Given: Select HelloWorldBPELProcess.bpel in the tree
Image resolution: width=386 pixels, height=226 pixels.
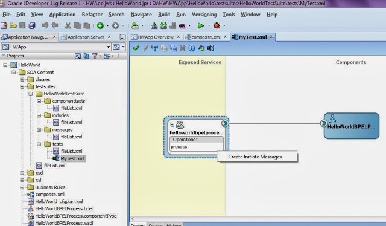Looking at the screenshot, I should (x=64, y=208).
